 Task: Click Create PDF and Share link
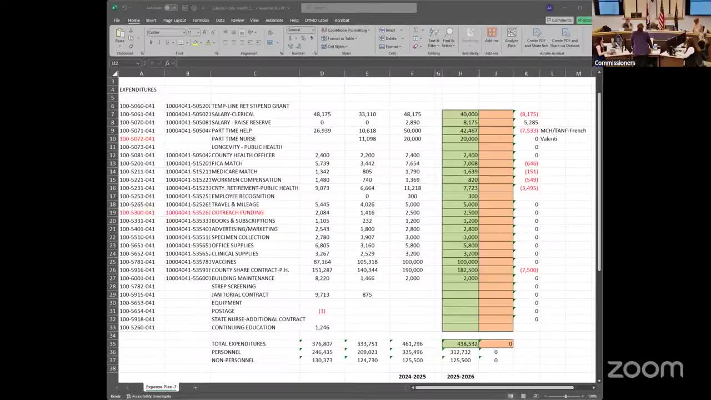[x=537, y=38]
